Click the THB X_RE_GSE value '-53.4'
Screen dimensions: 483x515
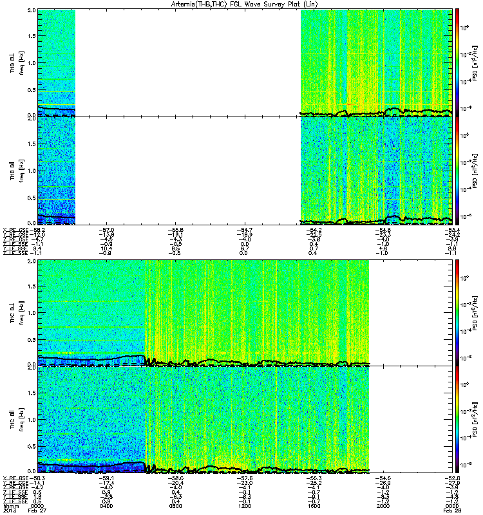[x=452, y=230]
